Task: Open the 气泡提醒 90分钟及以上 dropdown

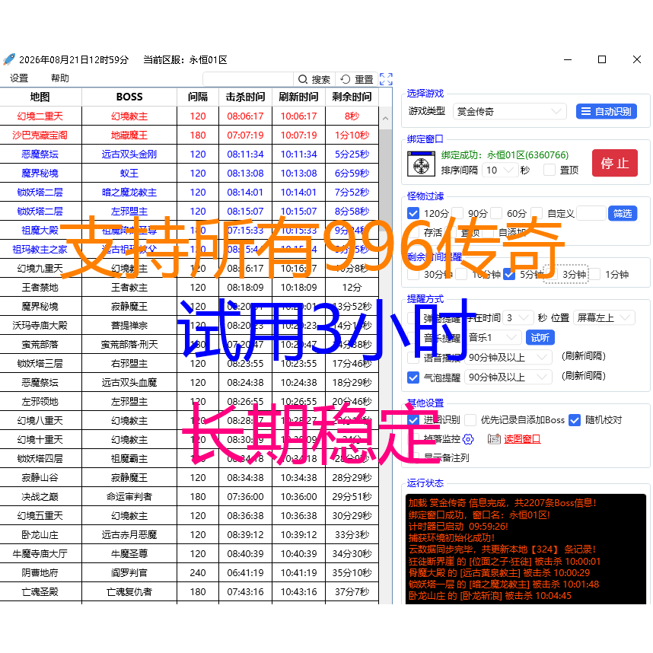Action: click(508, 377)
